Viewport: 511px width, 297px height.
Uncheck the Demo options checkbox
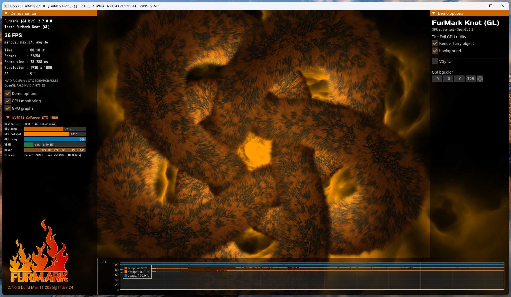[8, 93]
